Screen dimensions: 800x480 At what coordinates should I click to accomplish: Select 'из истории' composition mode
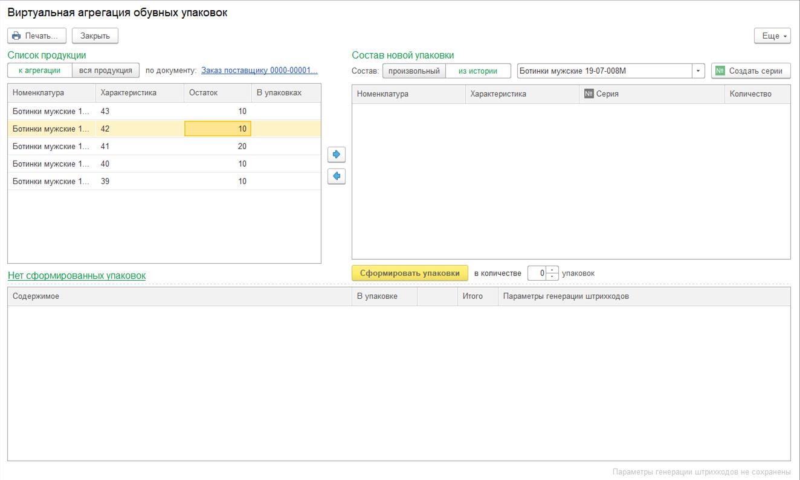pos(478,71)
